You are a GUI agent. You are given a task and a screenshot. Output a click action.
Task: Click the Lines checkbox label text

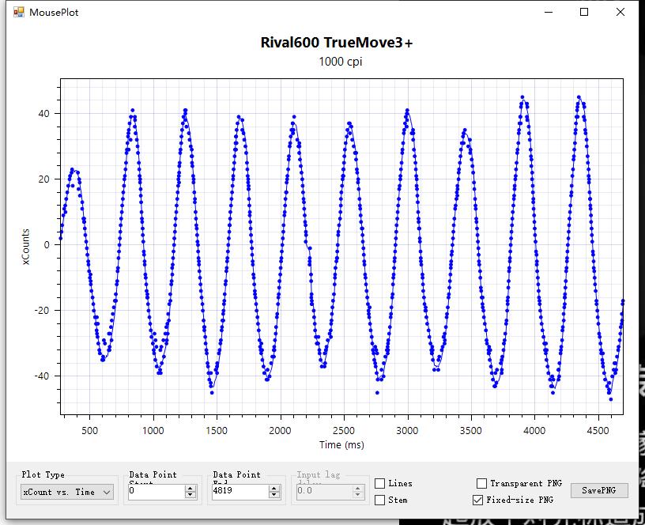[400, 483]
